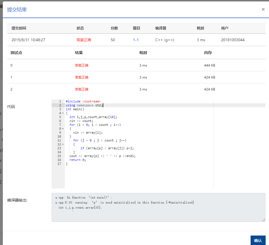Click the red 答案正确 status in submission row
The height and width of the screenshot is (245, 269).
pos(84,40)
